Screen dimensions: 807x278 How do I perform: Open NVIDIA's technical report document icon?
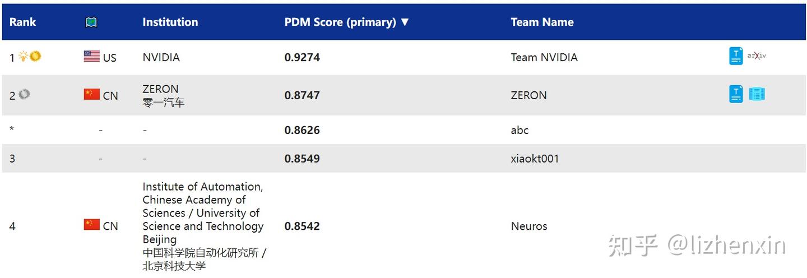click(x=735, y=56)
